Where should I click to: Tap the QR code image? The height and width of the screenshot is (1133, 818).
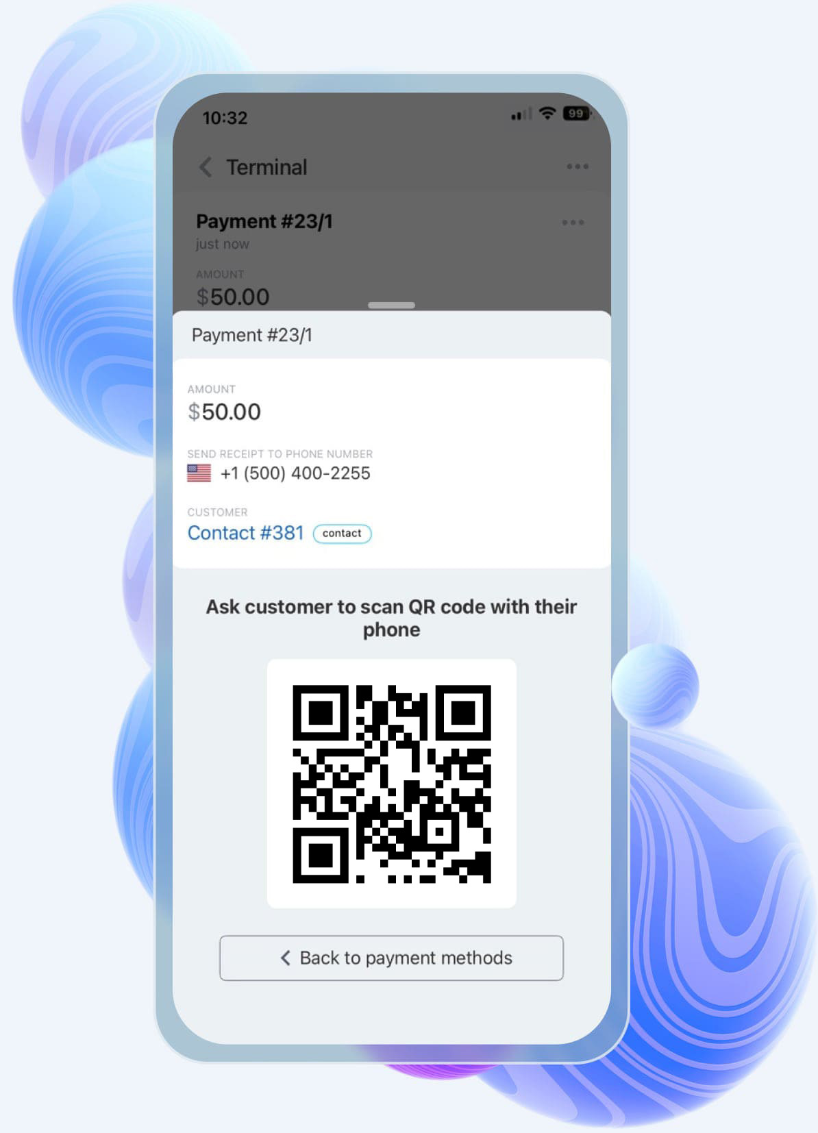point(391,784)
